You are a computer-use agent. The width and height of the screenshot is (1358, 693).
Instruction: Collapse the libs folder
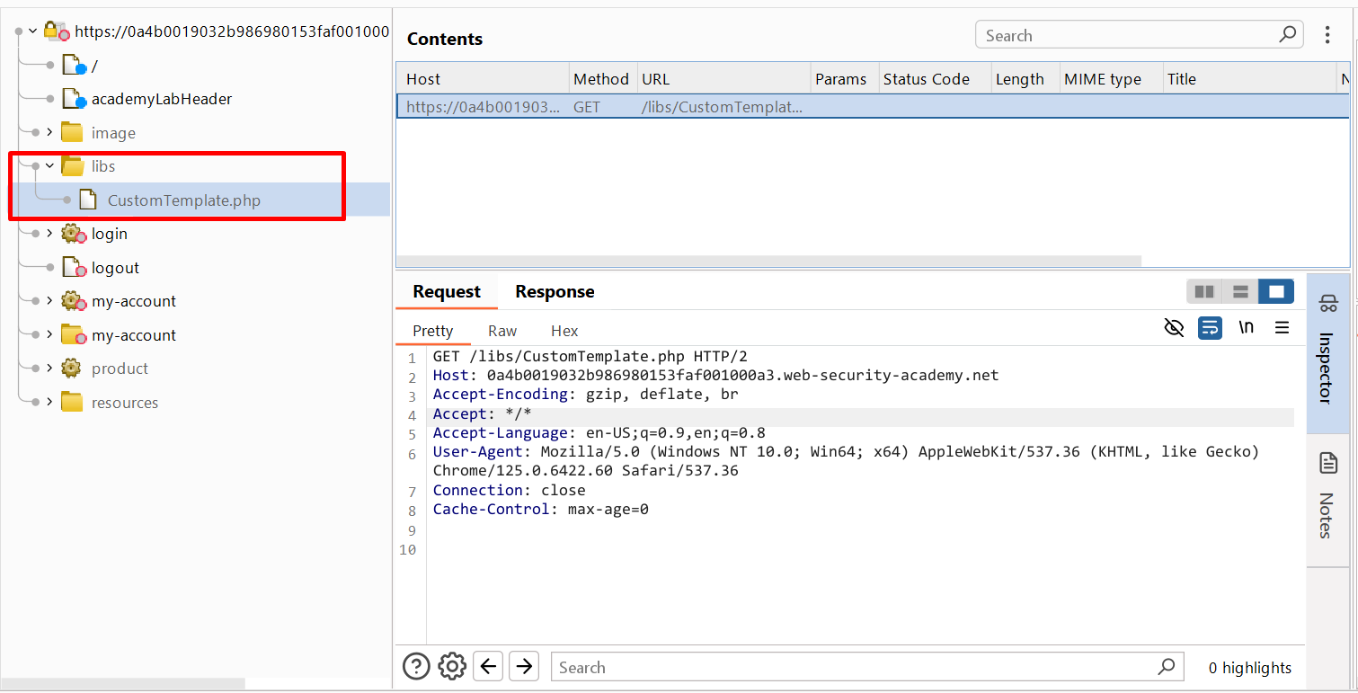49,166
